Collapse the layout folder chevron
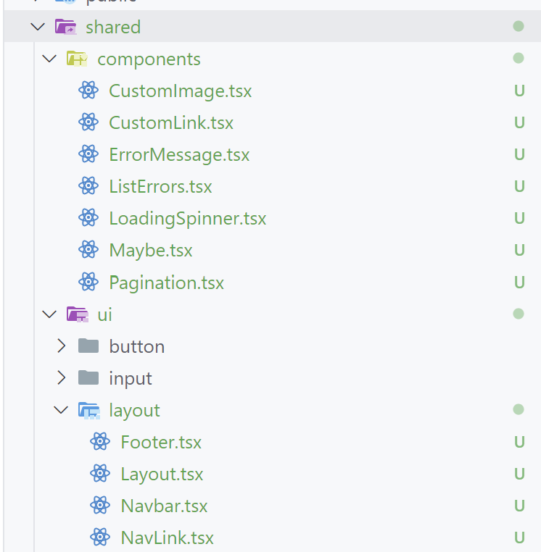This screenshot has height=552, width=541. [x=61, y=410]
